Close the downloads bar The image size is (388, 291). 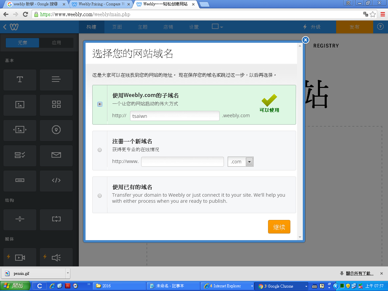click(x=382, y=273)
